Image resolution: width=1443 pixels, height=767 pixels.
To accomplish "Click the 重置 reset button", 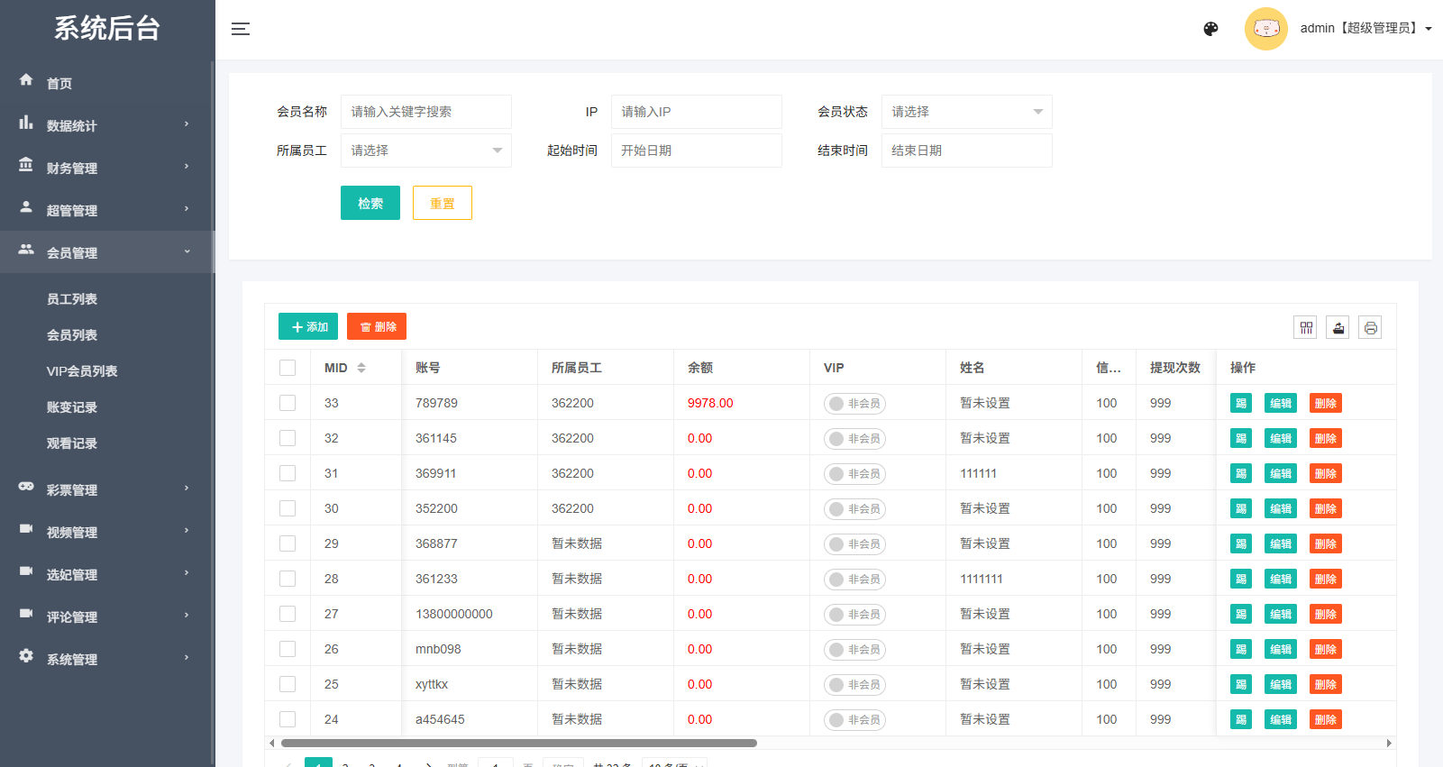I will (x=442, y=204).
